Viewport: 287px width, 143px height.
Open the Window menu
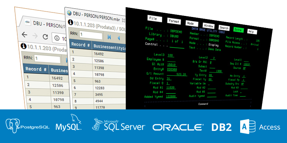coord(209,26)
